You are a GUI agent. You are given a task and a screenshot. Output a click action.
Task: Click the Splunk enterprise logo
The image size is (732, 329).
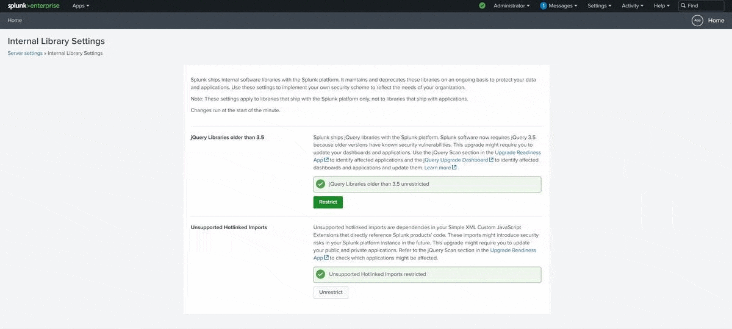34,5
